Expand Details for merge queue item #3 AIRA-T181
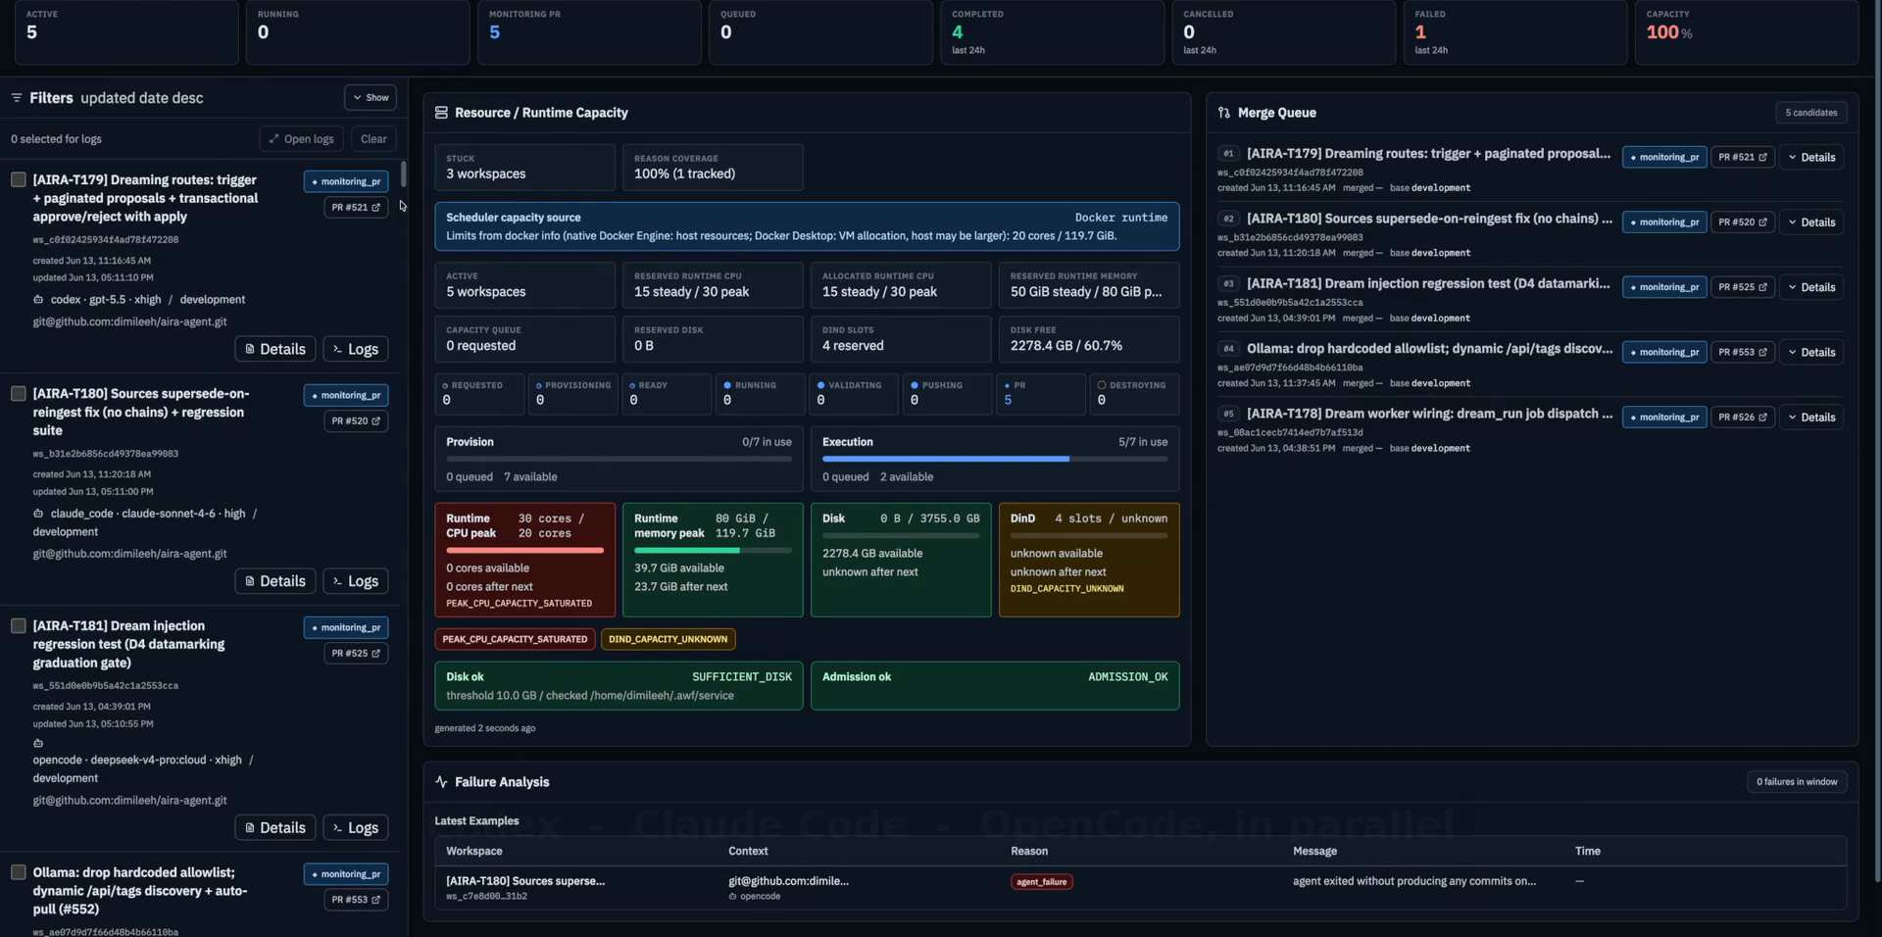1882x937 pixels. [1811, 287]
